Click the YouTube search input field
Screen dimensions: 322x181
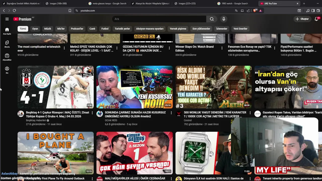click(159, 19)
